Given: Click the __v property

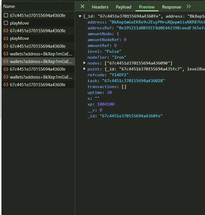Looking at the screenshot, I should click(91, 110).
